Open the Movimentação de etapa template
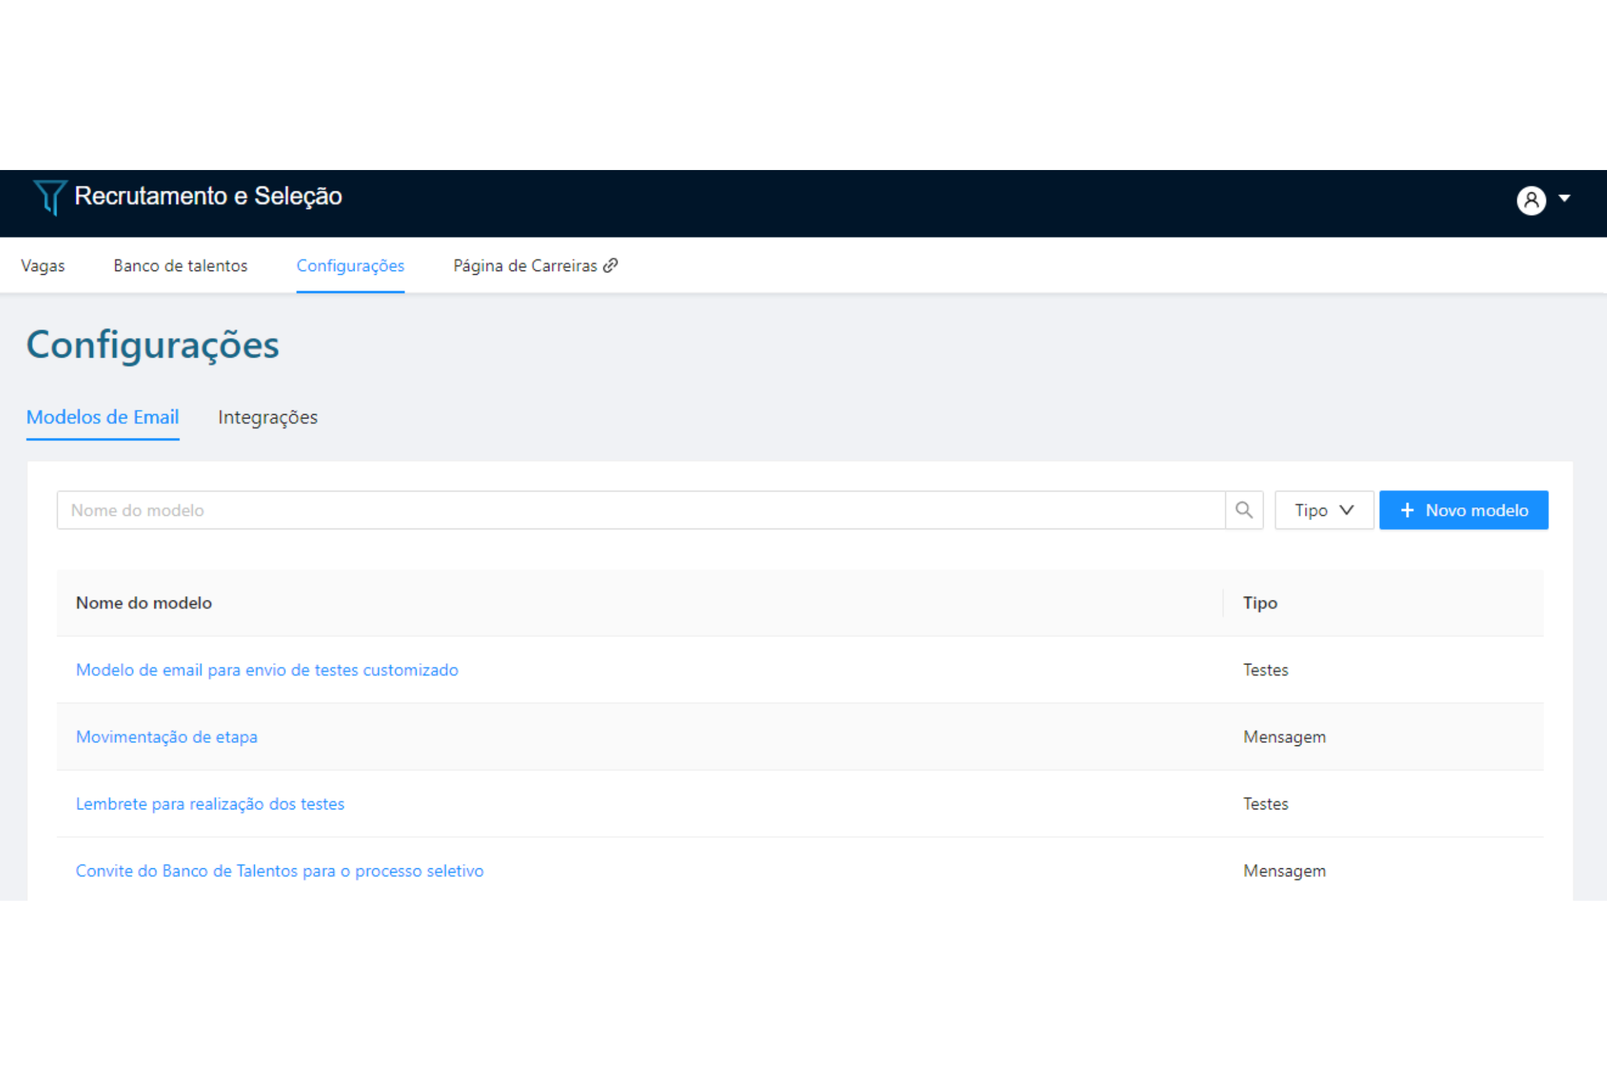This screenshot has width=1607, height=1071. point(166,737)
